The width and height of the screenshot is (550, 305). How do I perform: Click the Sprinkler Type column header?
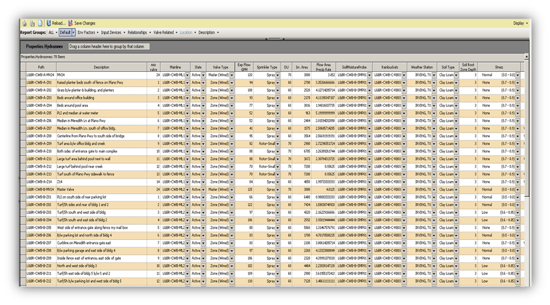coord(267,67)
